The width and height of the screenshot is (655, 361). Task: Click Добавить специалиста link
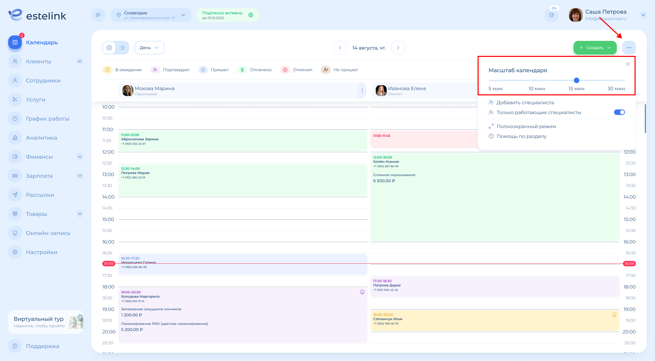525,103
